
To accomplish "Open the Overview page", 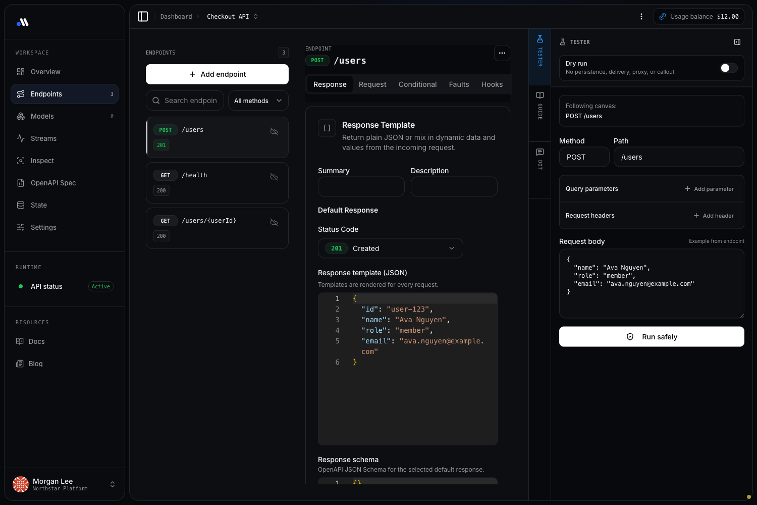I will click(x=65, y=72).
